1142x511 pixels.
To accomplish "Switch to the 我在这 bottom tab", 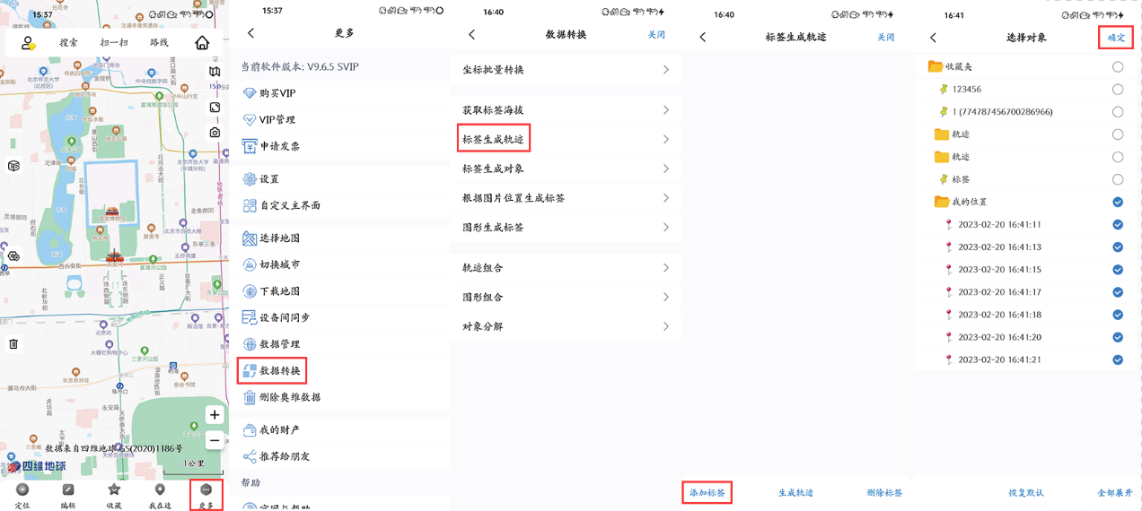I will click(160, 495).
